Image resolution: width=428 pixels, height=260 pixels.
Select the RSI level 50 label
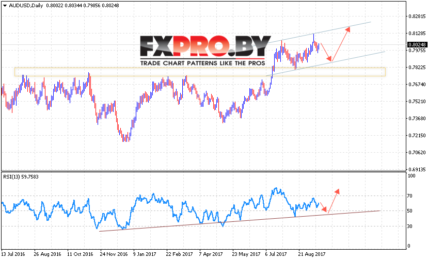point(410,211)
